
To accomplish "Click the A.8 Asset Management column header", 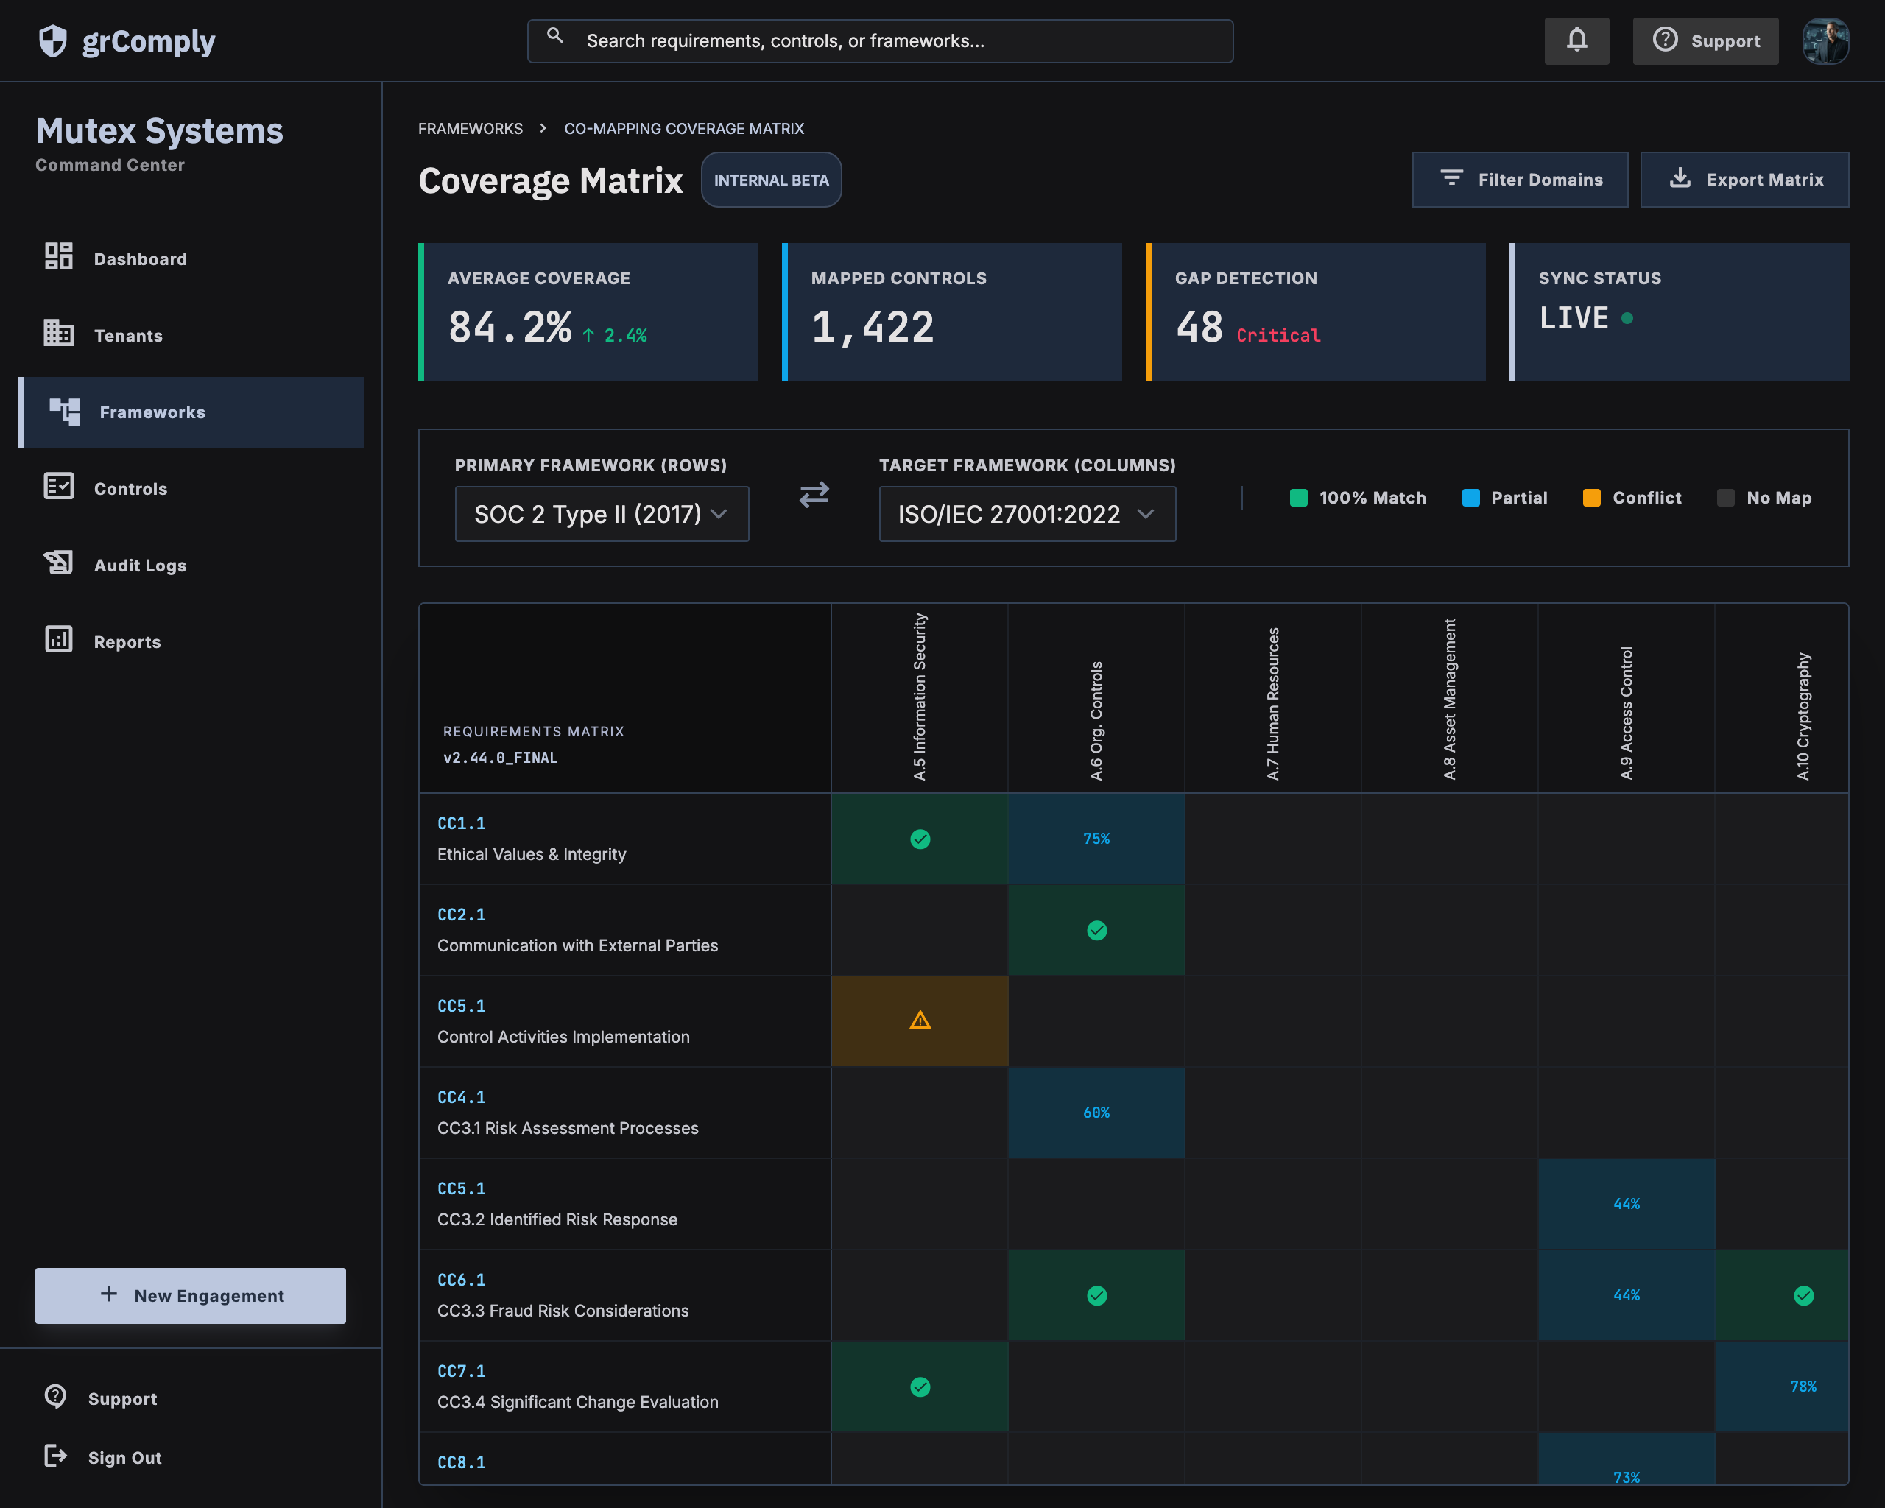I will (1450, 697).
